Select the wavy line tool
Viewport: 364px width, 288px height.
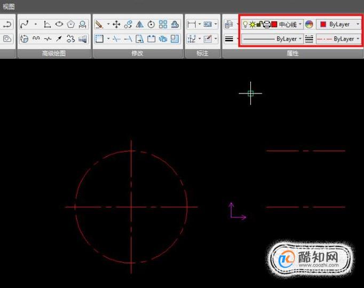(36, 38)
